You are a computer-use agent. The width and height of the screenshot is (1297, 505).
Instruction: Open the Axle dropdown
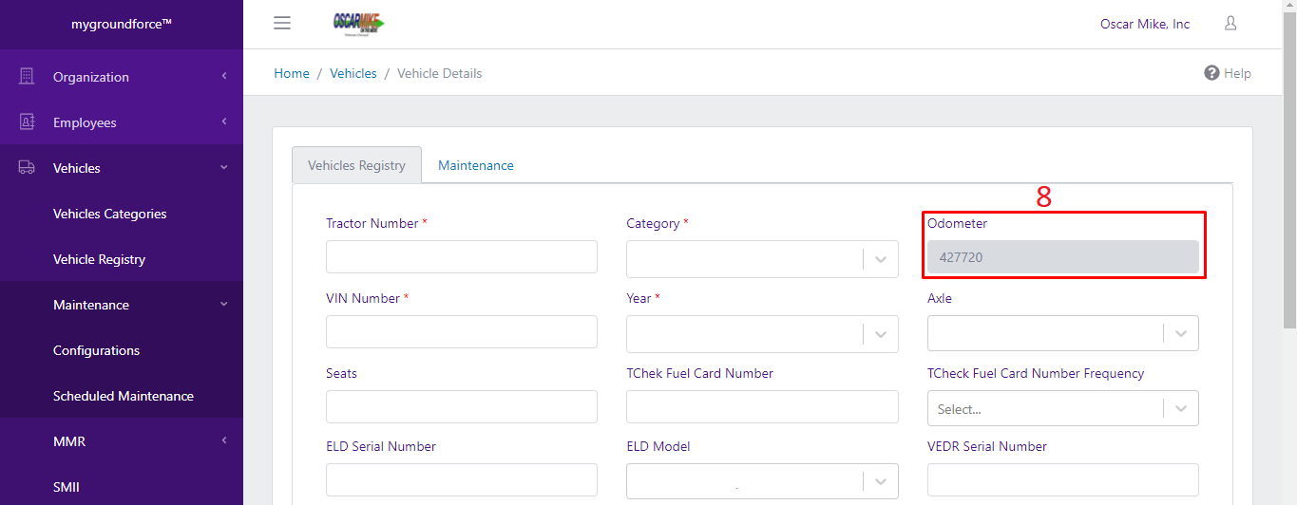(x=1180, y=333)
